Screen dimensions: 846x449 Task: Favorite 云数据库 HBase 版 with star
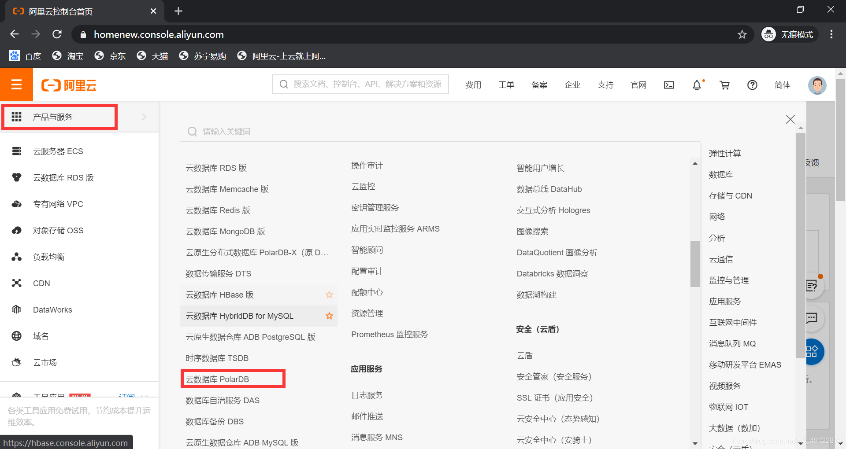click(x=329, y=294)
